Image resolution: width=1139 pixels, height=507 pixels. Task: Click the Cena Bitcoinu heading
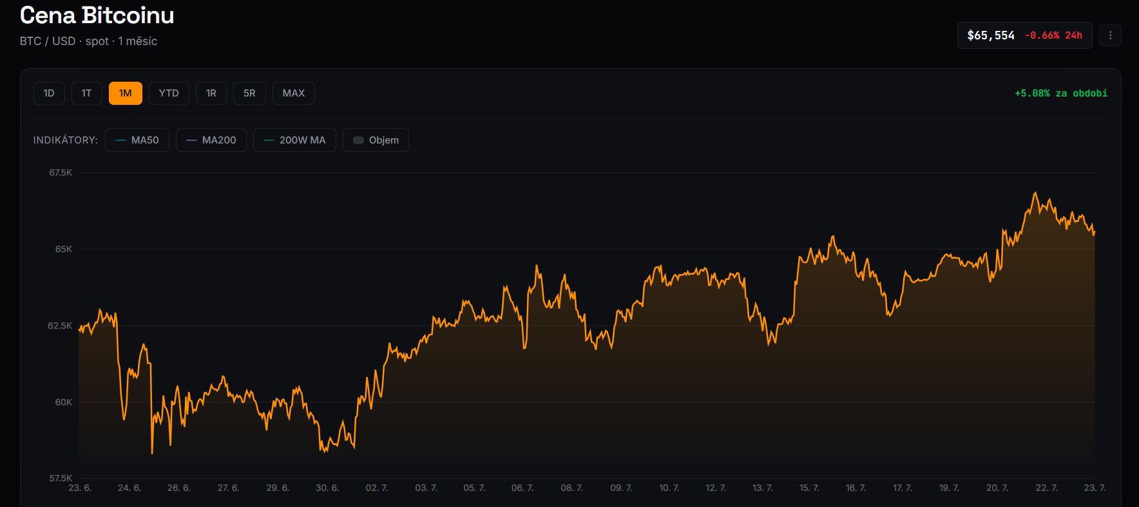[x=97, y=15]
